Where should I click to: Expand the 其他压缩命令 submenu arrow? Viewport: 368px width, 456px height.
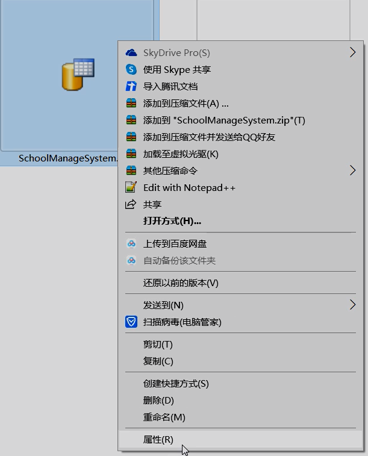352,170
